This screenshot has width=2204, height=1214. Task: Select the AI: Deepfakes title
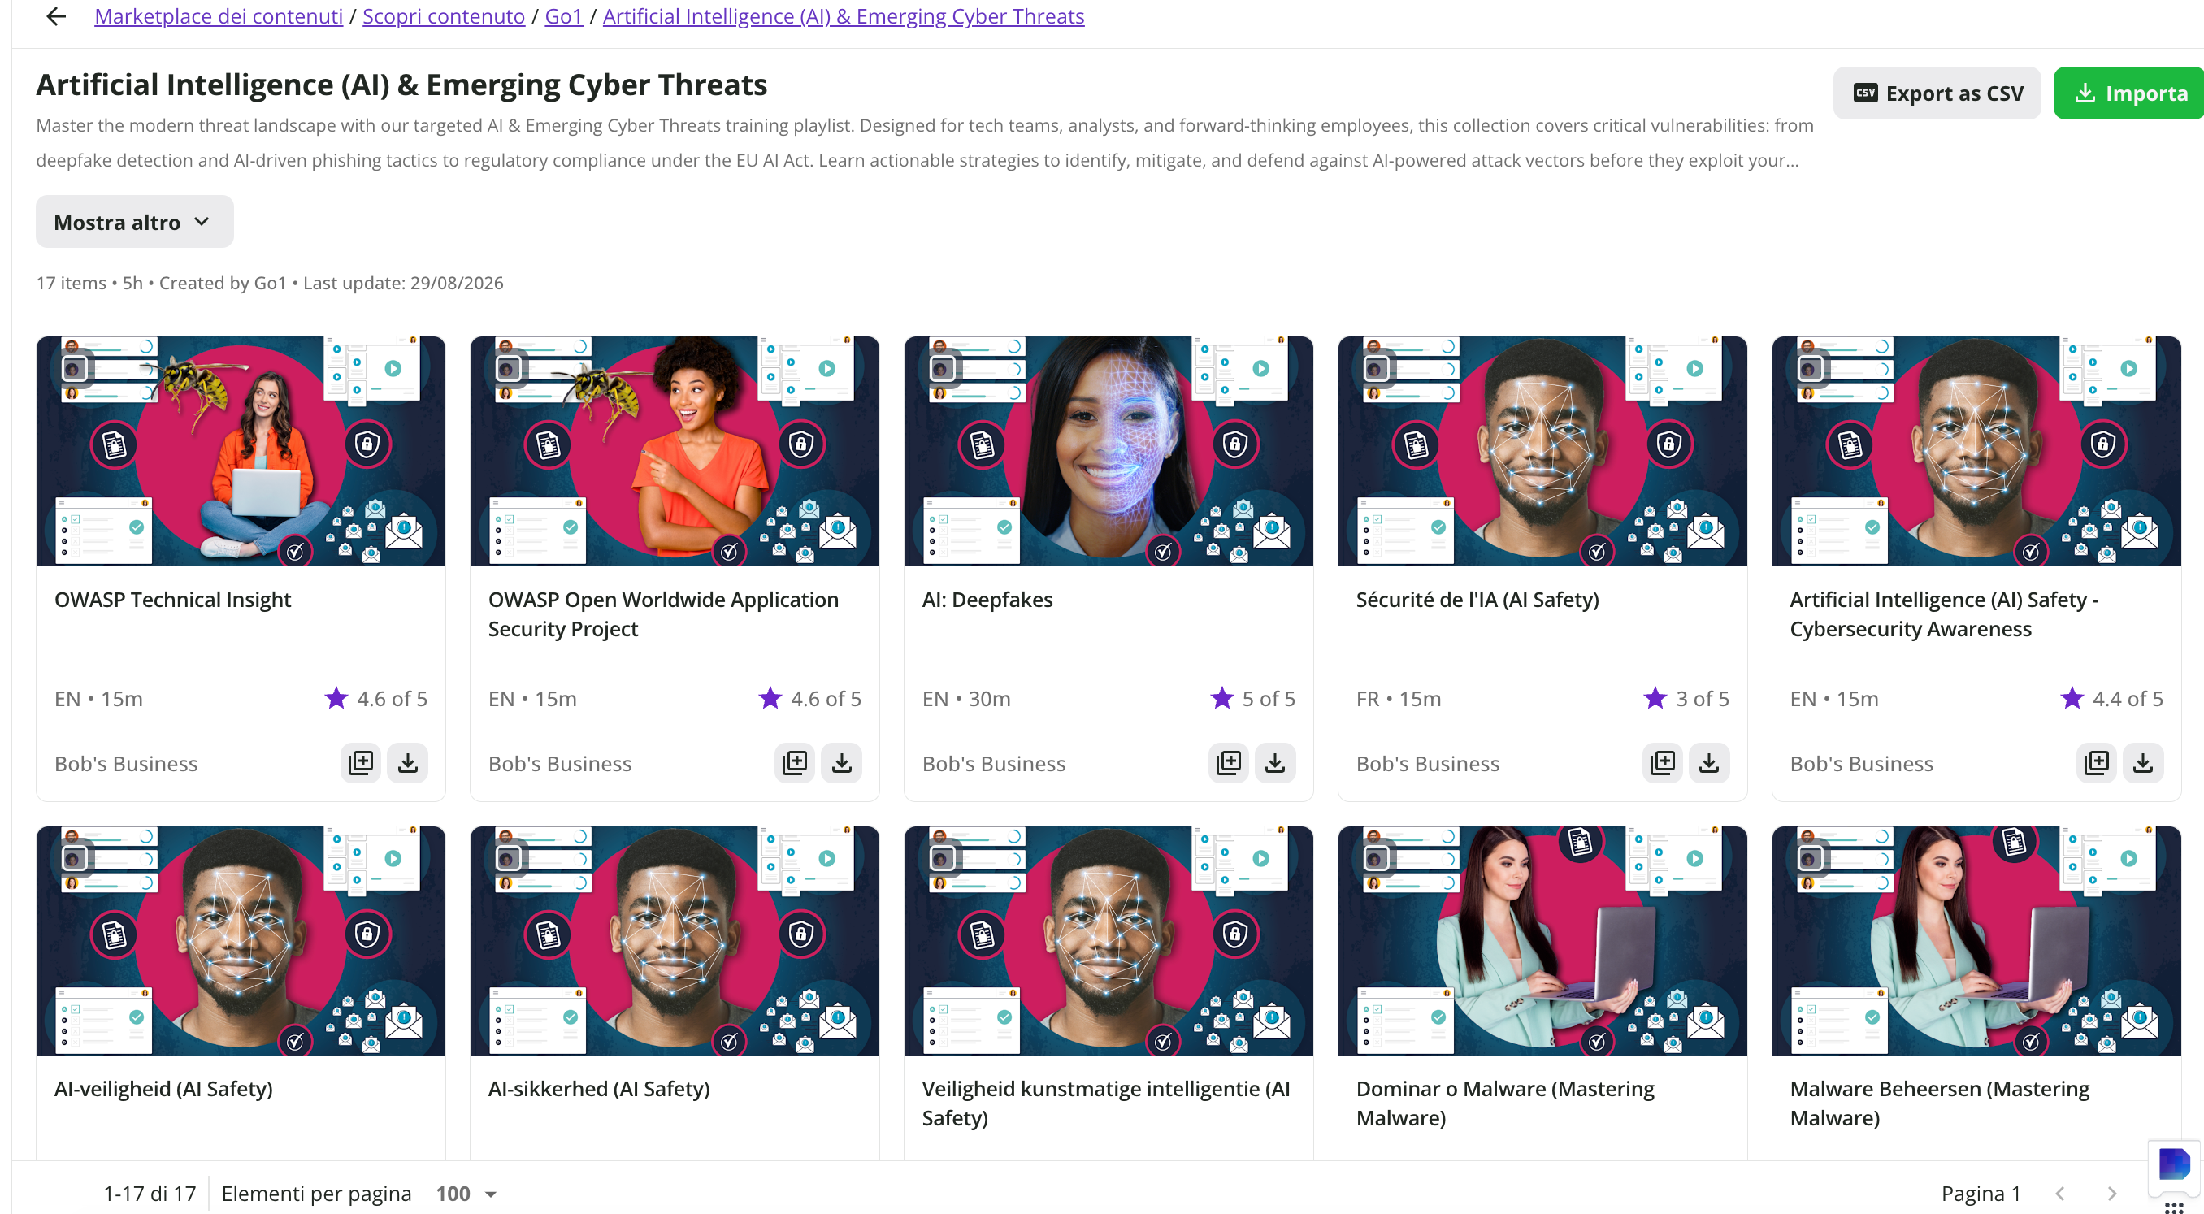point(987,600)
